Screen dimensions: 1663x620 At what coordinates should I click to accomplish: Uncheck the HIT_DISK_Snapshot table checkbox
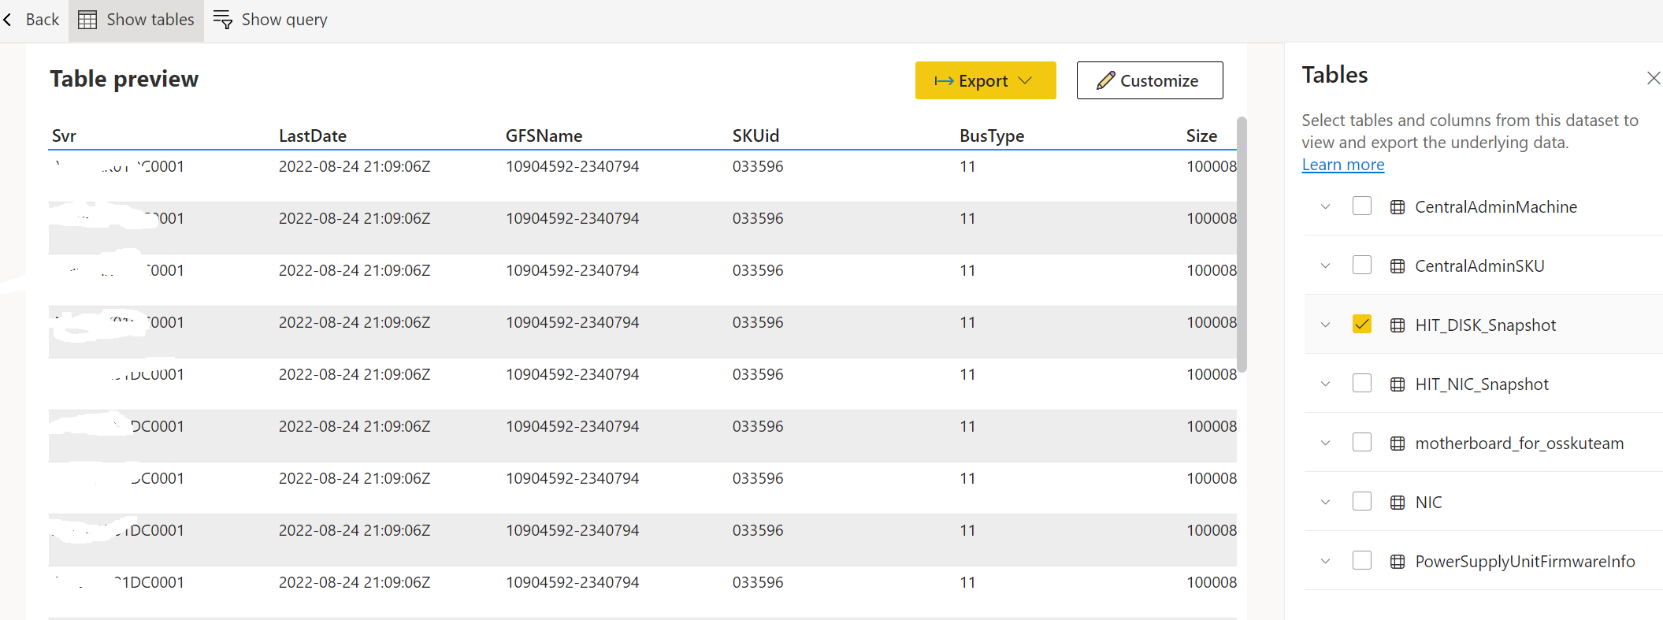coord(1362,324)
